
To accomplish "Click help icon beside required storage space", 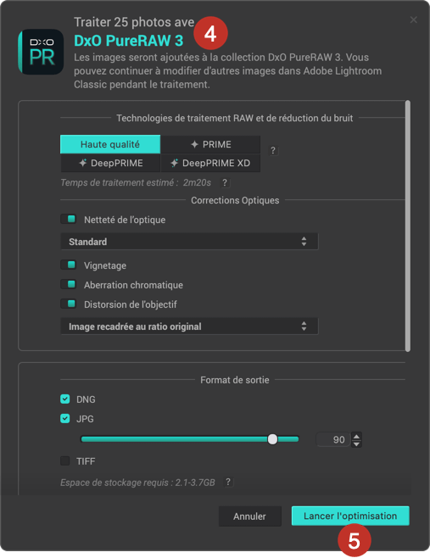I will point(228,483).
